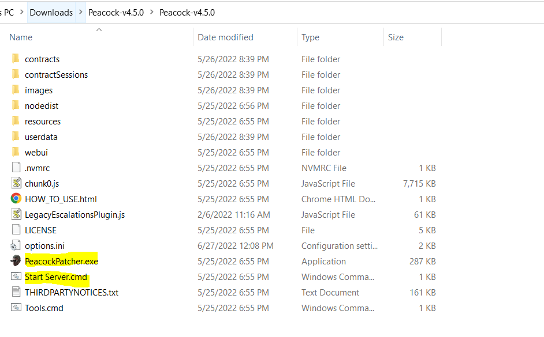The width and height of the screenshot is (544, 337).
Task: Sort files by Date modified column
Action: coord(226,37)
